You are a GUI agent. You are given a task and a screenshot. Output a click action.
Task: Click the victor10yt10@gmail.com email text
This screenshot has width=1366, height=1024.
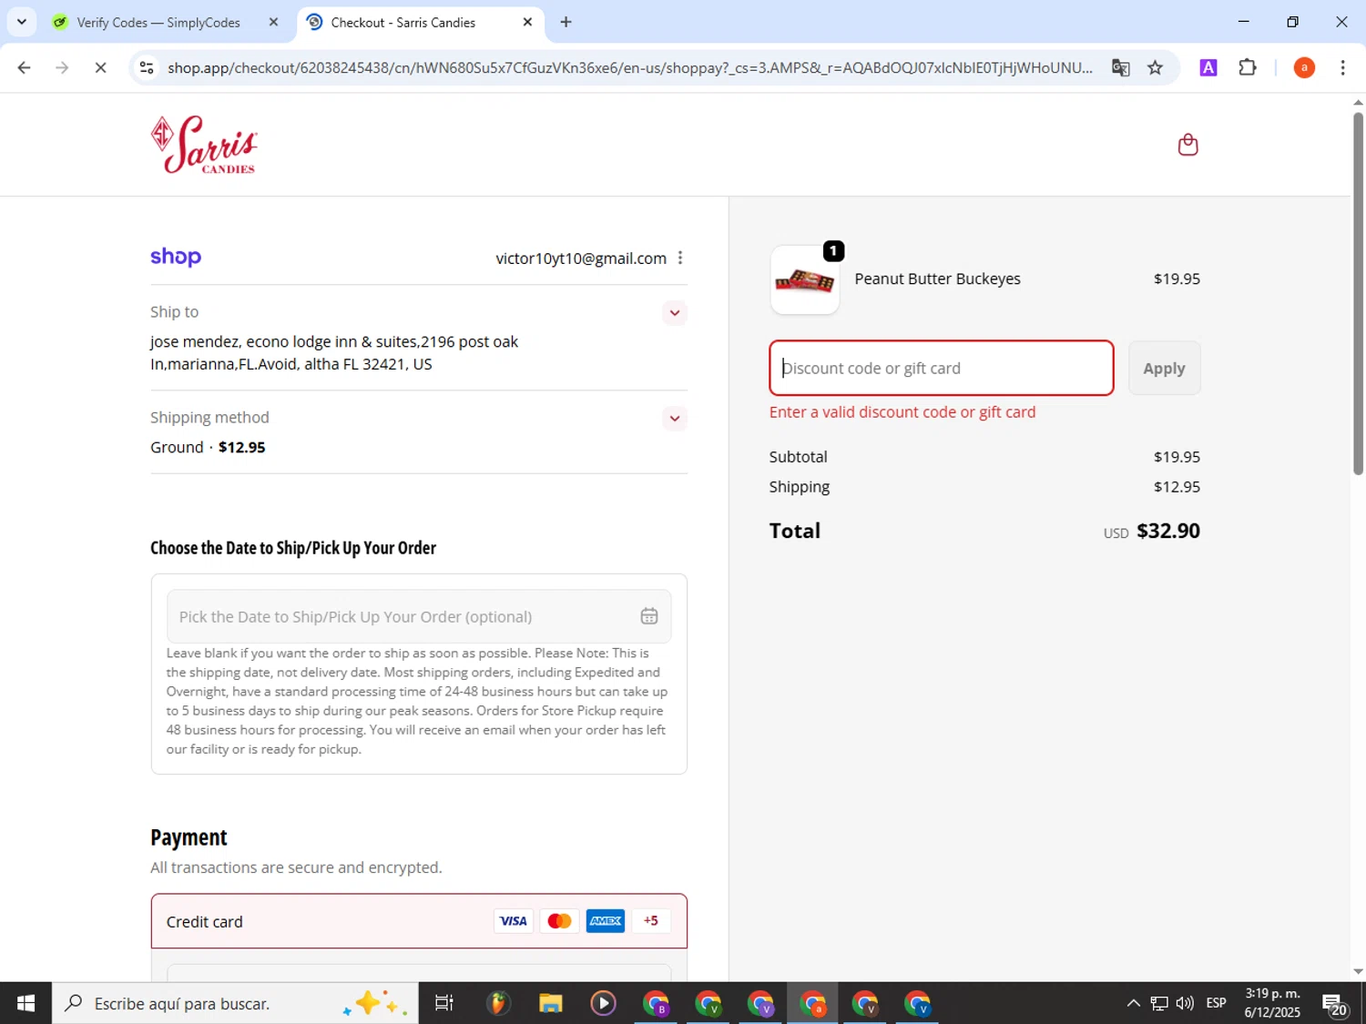[x=581, y=259]
